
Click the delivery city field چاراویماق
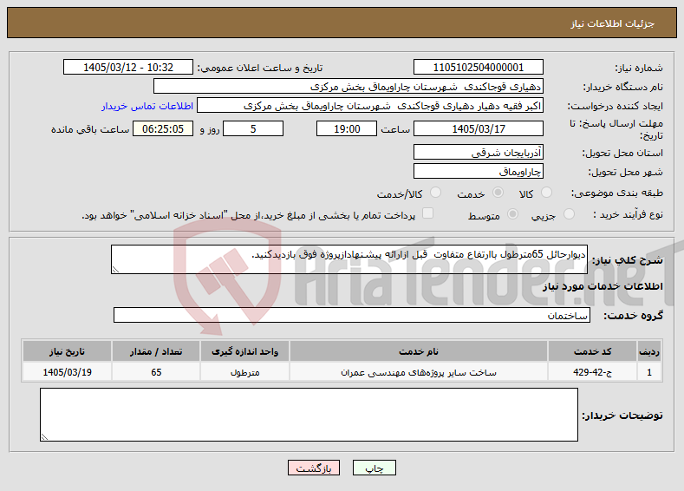478,171
